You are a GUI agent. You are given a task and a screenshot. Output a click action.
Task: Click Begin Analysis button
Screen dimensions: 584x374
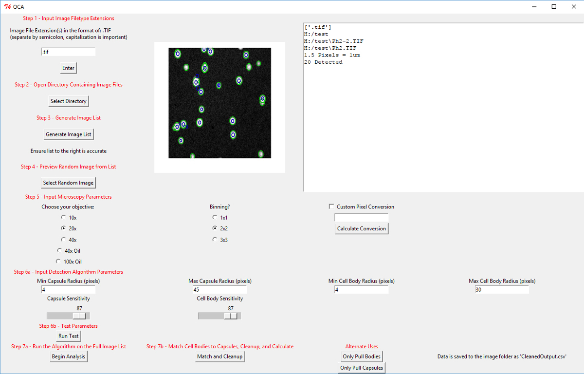click(68, 357)
